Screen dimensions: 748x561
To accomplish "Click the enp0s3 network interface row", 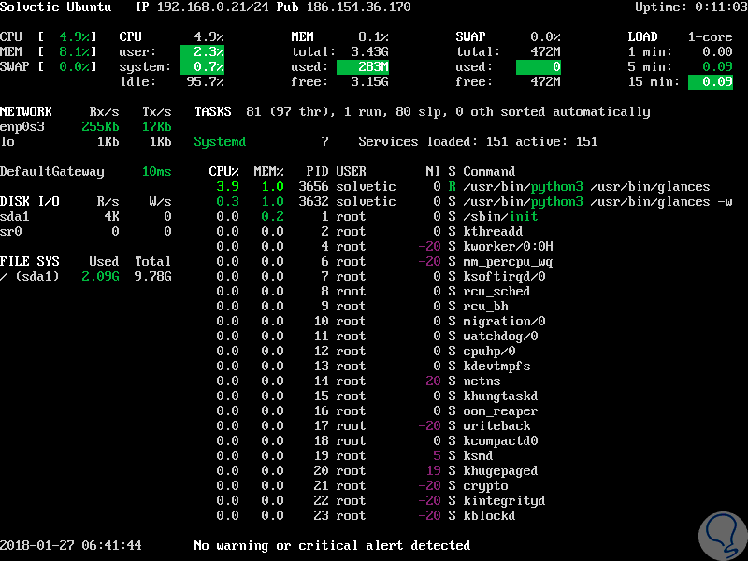I will point(86,127).
